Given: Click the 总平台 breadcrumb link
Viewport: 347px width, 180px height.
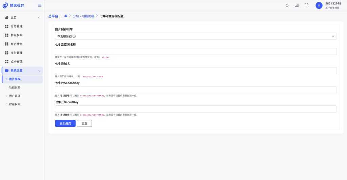Looking at the screenshot, I should pos(53,16).
